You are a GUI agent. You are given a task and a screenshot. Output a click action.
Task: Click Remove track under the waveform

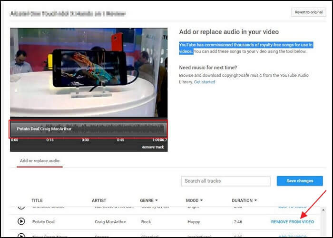click(x=153, y=147)
